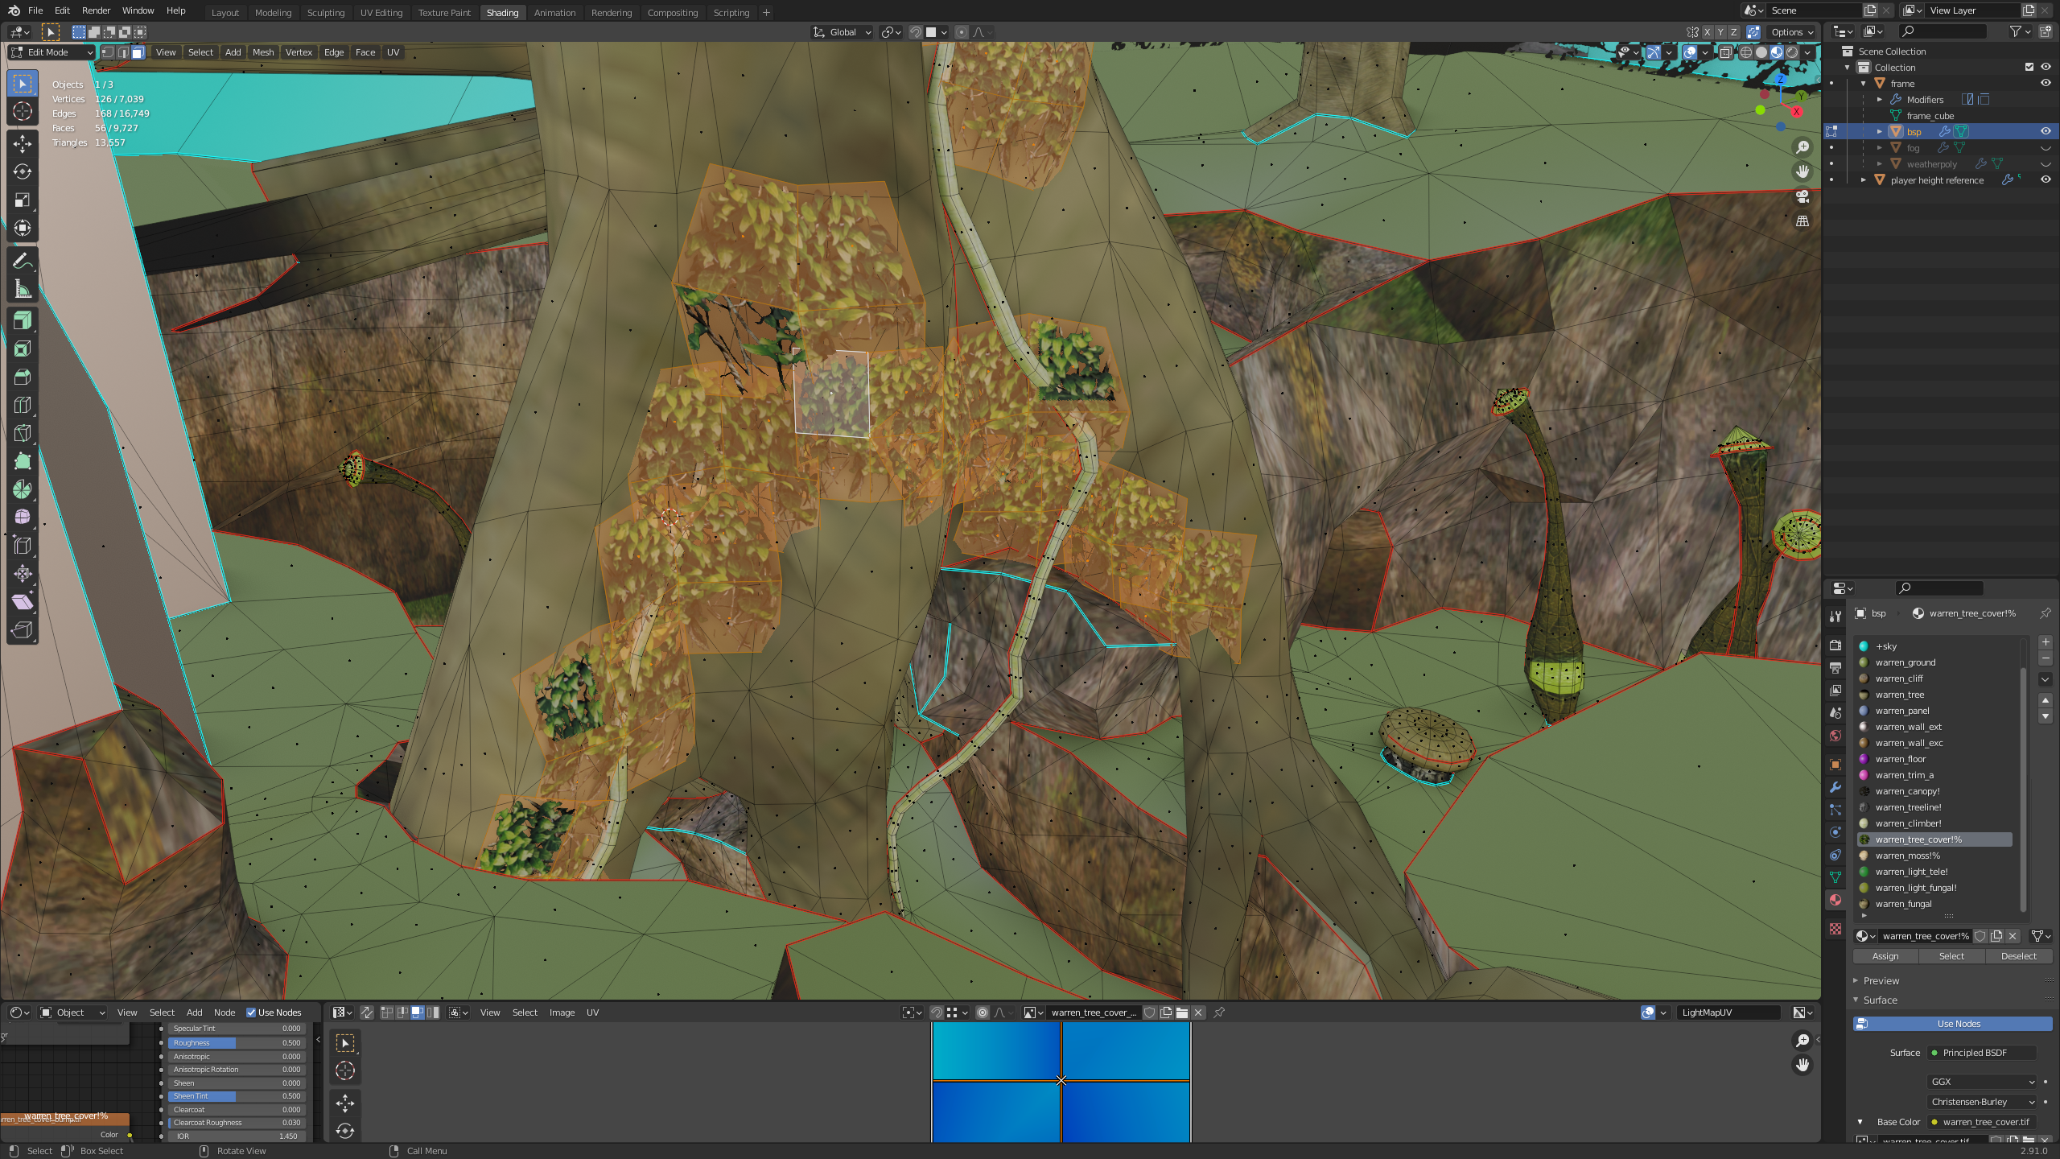Open the Modifier properties wrench tab
Screen dimensions: 2060x1159
click(1835, 788)
